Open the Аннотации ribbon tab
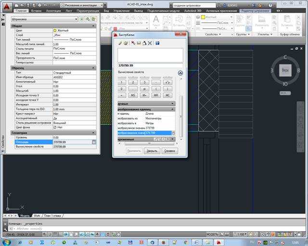Viewport: 308px width, 246px height. (54, 10)
